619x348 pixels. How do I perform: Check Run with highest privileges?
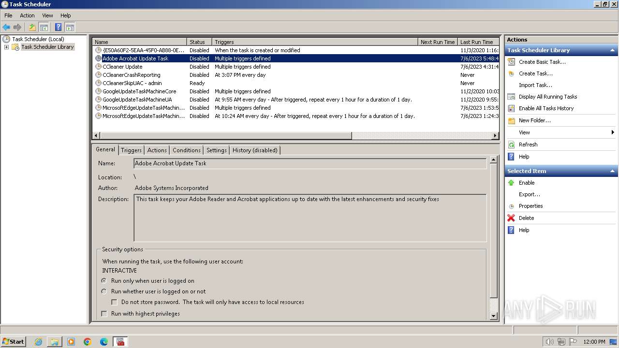click(104, 314)
